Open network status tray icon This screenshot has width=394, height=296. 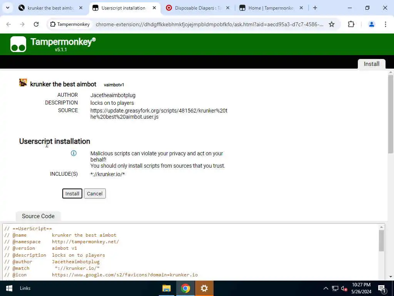click(335, 288)
